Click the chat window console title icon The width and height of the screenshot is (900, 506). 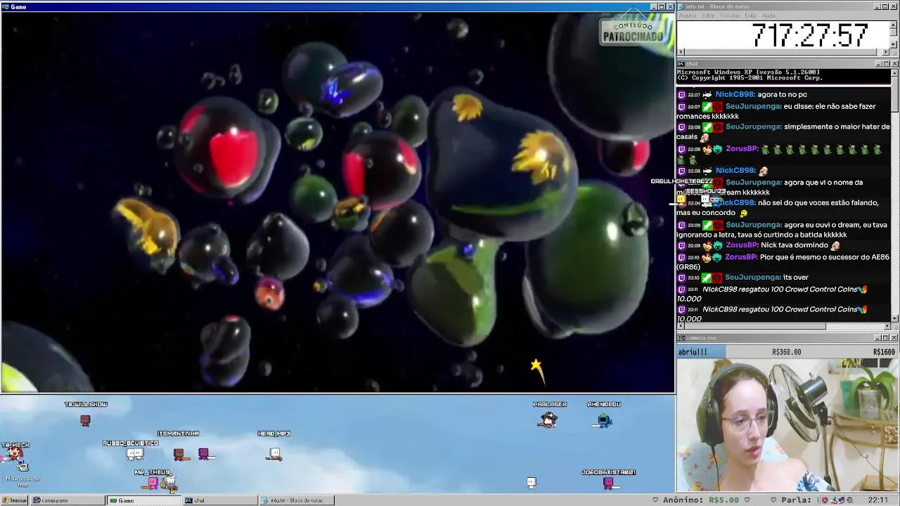point(681,64)
